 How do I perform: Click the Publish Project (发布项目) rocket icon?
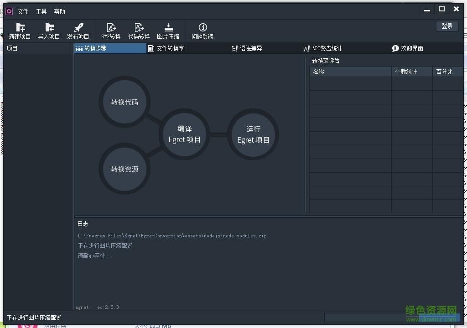click(x=78, y=28)
